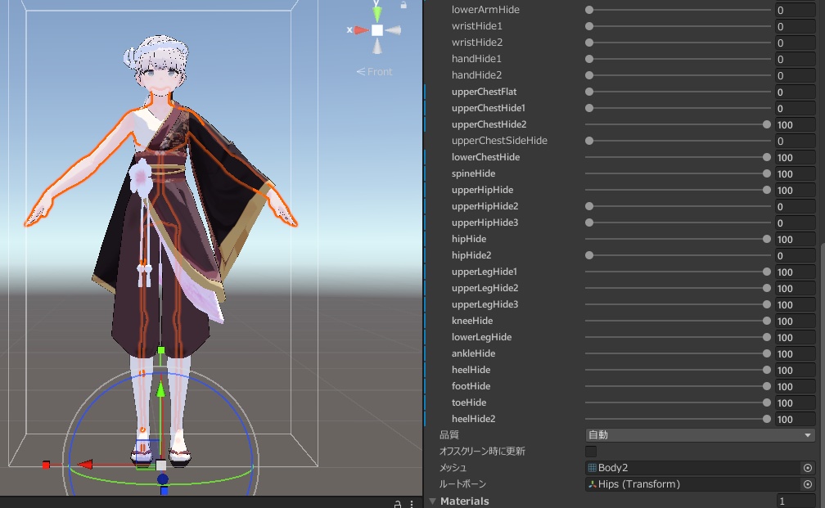Click the gray cone right of gizmo cube
The image size is (825, 508).
click(393, 30)
